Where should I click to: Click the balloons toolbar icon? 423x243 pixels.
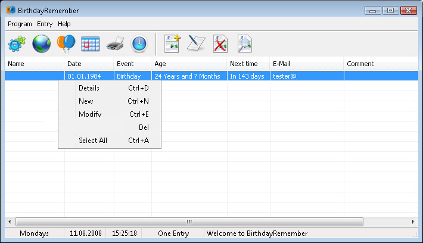[x=66, y=43]
